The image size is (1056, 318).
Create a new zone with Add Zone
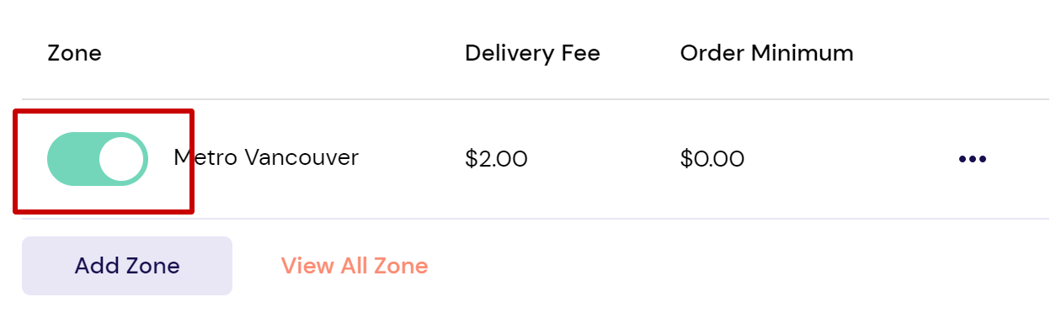pos(127,266)
